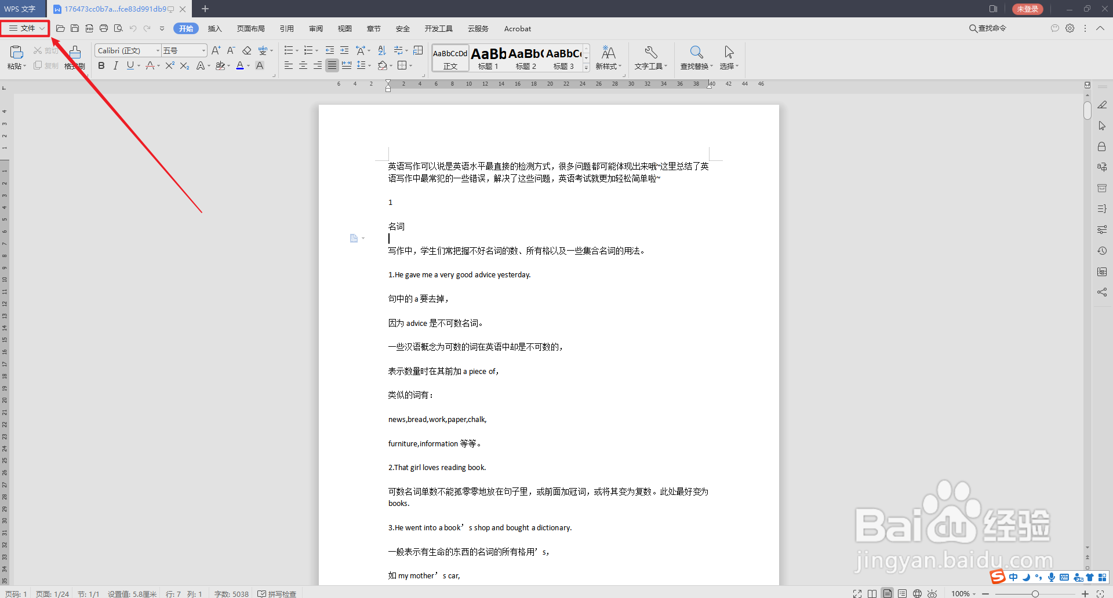
Task: Click the text highlight color icon
Action: click(x=220, y=65)
